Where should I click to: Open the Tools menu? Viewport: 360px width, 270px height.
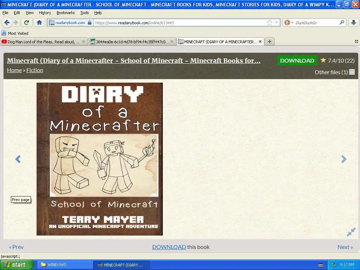tap(84, 13)
